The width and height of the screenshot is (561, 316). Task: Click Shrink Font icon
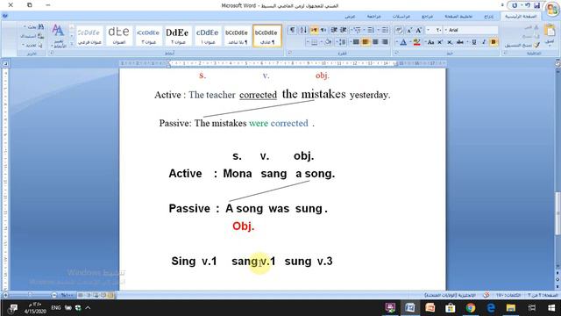point(409,30)
